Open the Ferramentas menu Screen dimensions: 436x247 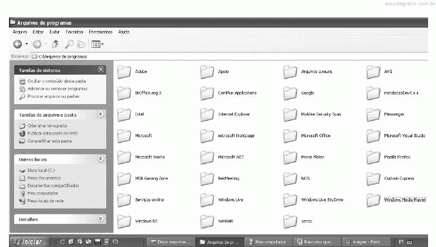click(x=101, y=32)
